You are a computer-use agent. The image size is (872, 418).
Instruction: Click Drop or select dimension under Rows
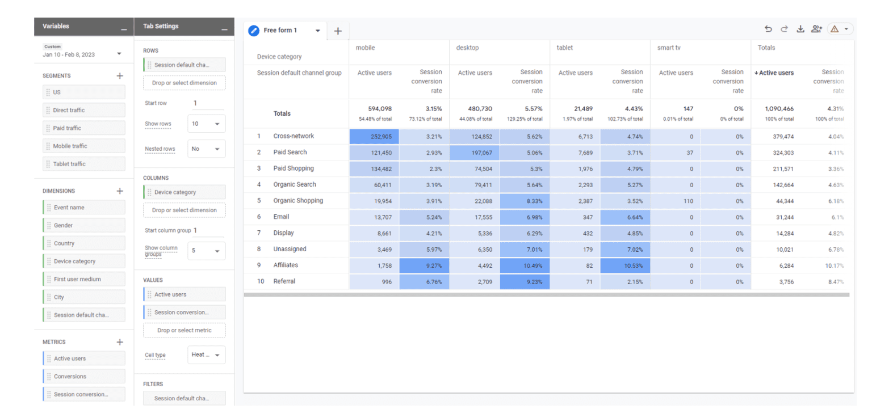(184, 82)
